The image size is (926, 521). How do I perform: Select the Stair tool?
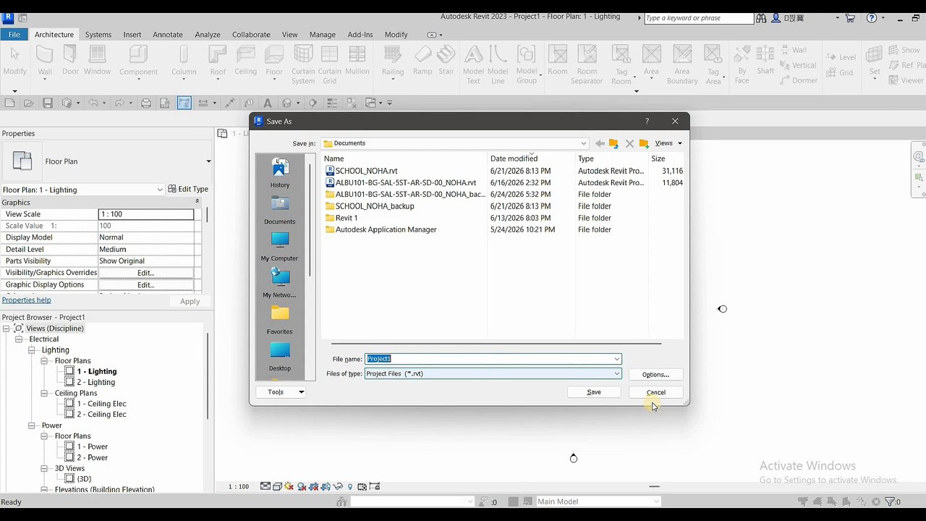tap(446, 61)
